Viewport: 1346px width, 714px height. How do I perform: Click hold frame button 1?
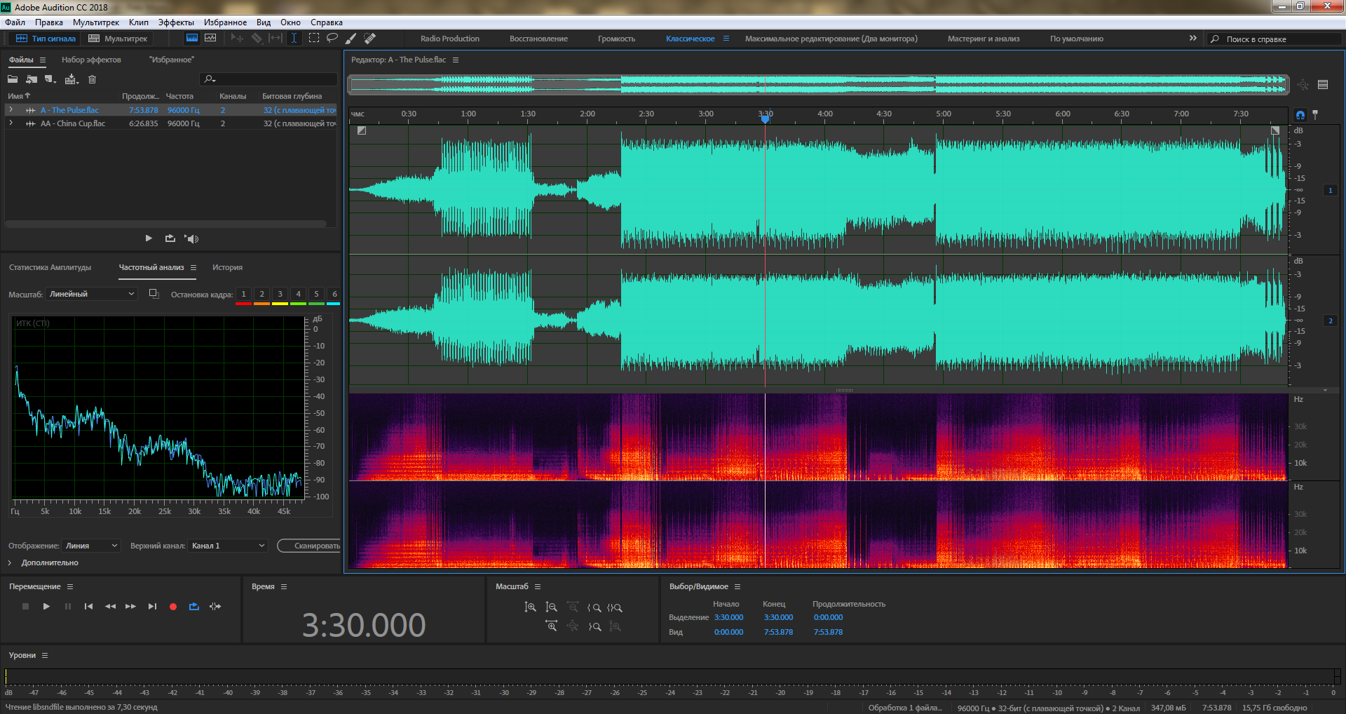[243, 294]
